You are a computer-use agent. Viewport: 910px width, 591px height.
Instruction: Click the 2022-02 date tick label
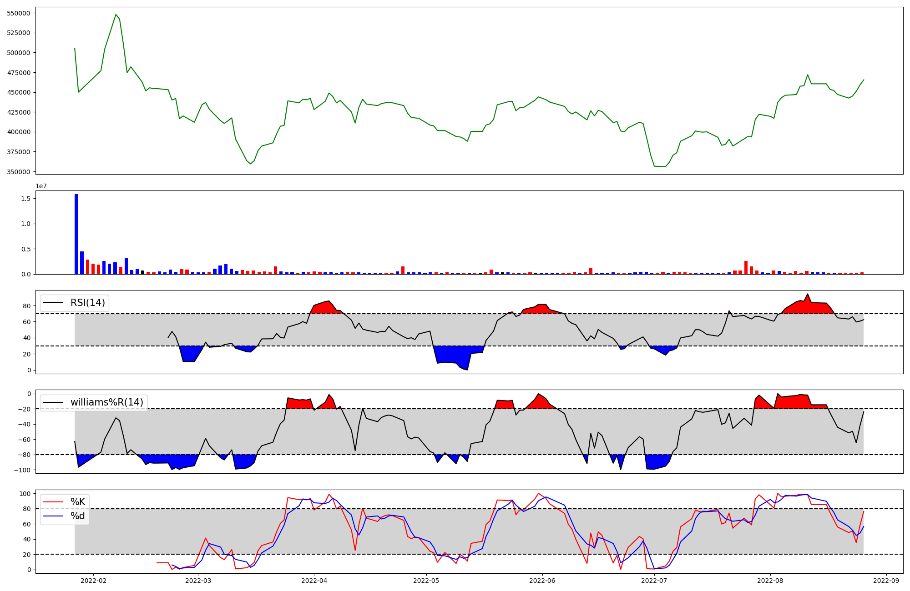(93, 581)
